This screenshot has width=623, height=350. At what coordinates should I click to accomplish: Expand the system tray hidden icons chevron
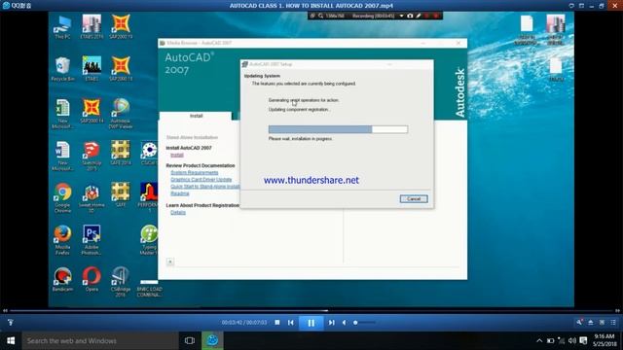click(539, 341)
